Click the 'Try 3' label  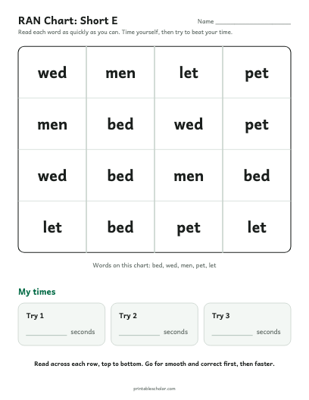point(221,316)
